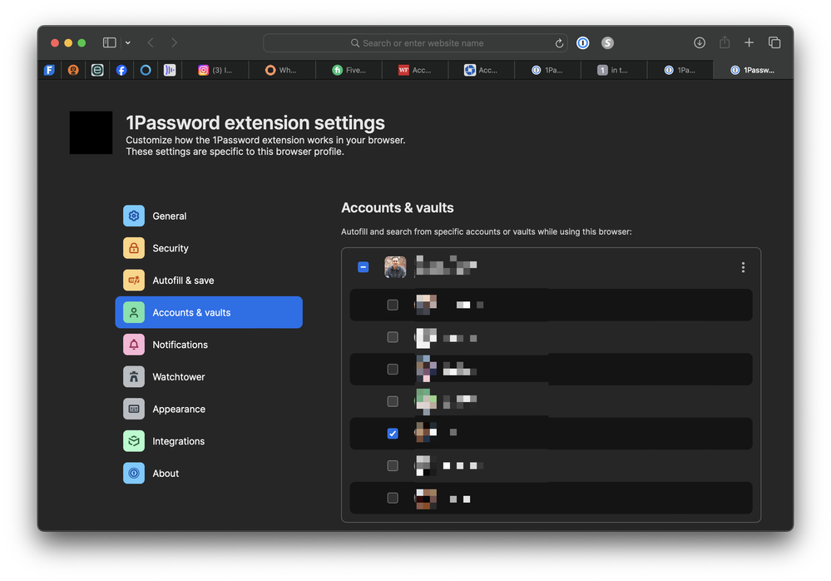
Task: Add a new tab with the plus button
Action: tap(749, 42)
